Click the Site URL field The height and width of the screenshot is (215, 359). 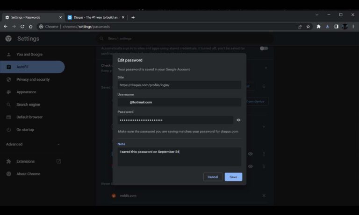click(x=179, y=85)
